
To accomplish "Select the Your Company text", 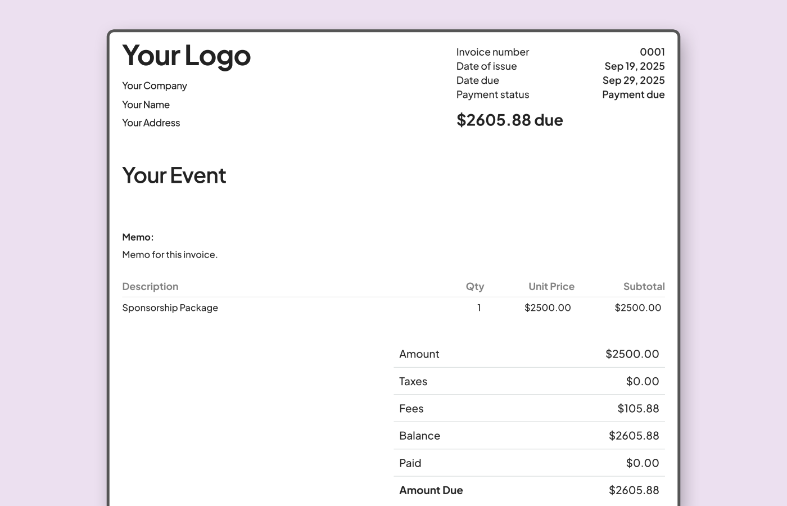I will coord(155,85).
